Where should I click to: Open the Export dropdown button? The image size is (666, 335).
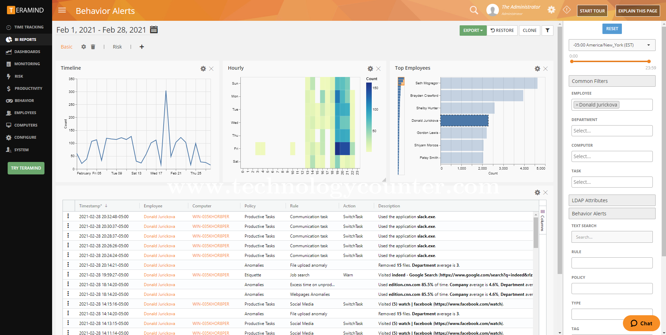473,31
